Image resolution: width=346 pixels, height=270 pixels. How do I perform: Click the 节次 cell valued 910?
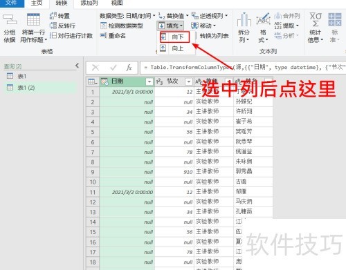[174, 172]
